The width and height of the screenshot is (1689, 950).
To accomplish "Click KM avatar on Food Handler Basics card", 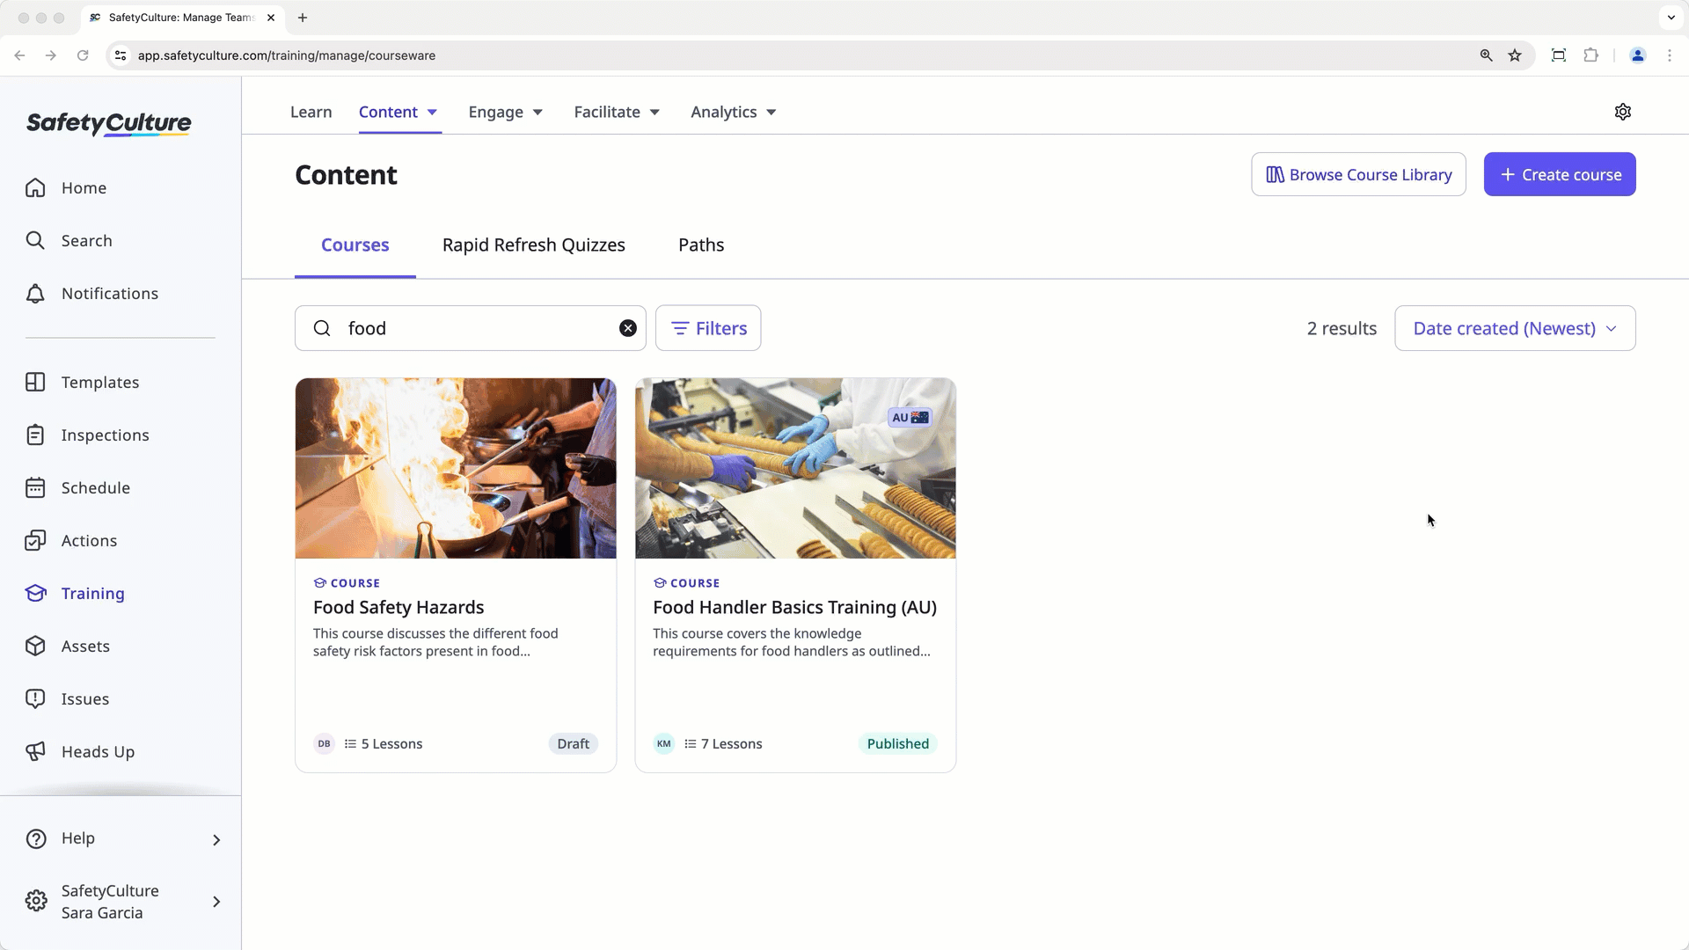I will pos(664,743).
